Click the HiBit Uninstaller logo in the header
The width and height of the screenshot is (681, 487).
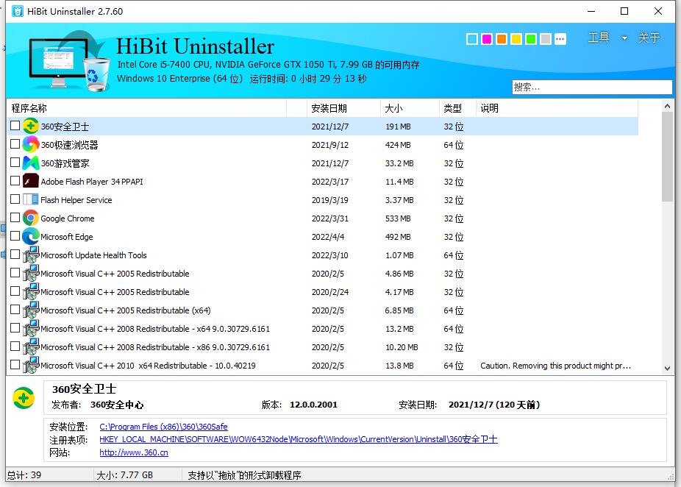click(69, 61)
